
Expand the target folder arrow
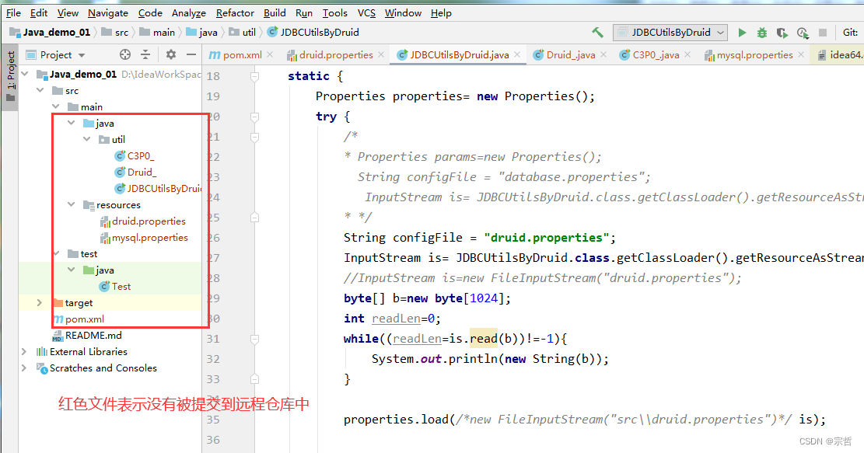tap(39, 302)
